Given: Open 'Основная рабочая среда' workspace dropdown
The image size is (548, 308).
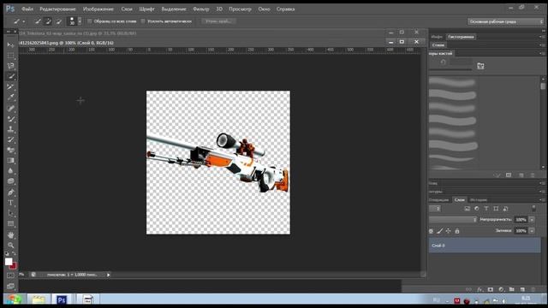Looking at the screenshot, I should click(x=506, y=21).
